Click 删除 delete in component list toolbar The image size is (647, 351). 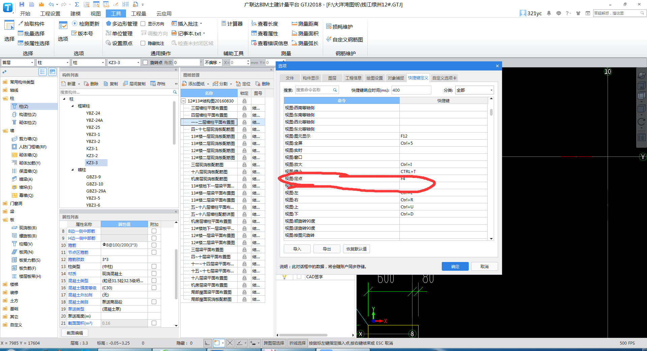pyautogui.click(x=91, y=84)
